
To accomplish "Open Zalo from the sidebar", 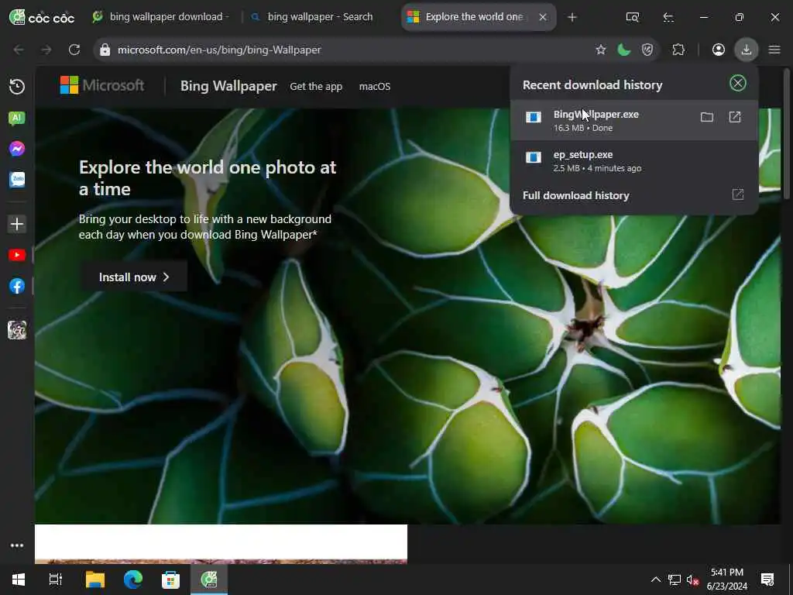I will 17,180.
